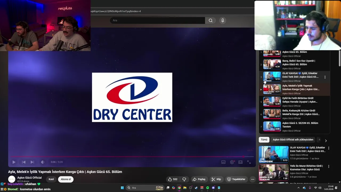
Task: Open playlist item Aşkın Gücü 3. SEZON Tanıtım
Action: [294, 127]
